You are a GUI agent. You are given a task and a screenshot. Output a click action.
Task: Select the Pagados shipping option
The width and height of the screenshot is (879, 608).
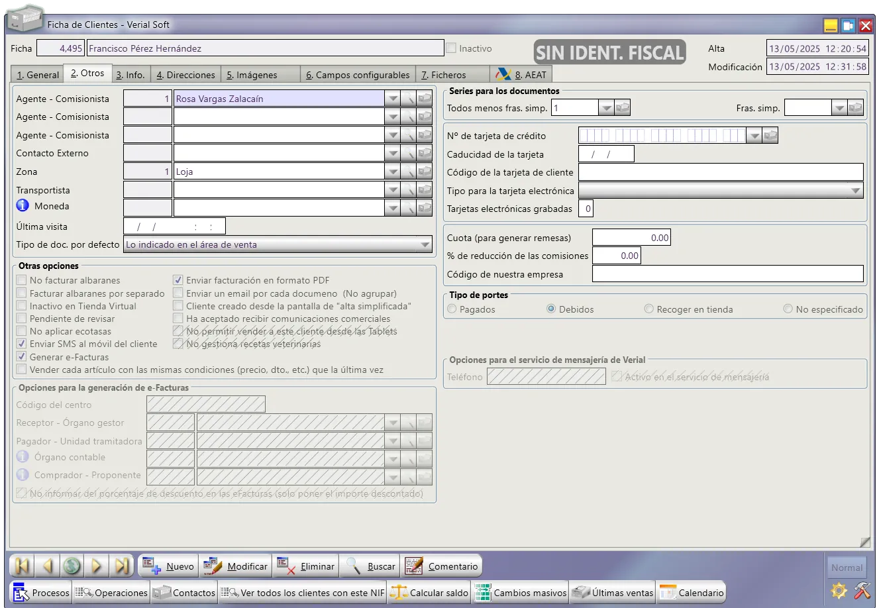452,309
